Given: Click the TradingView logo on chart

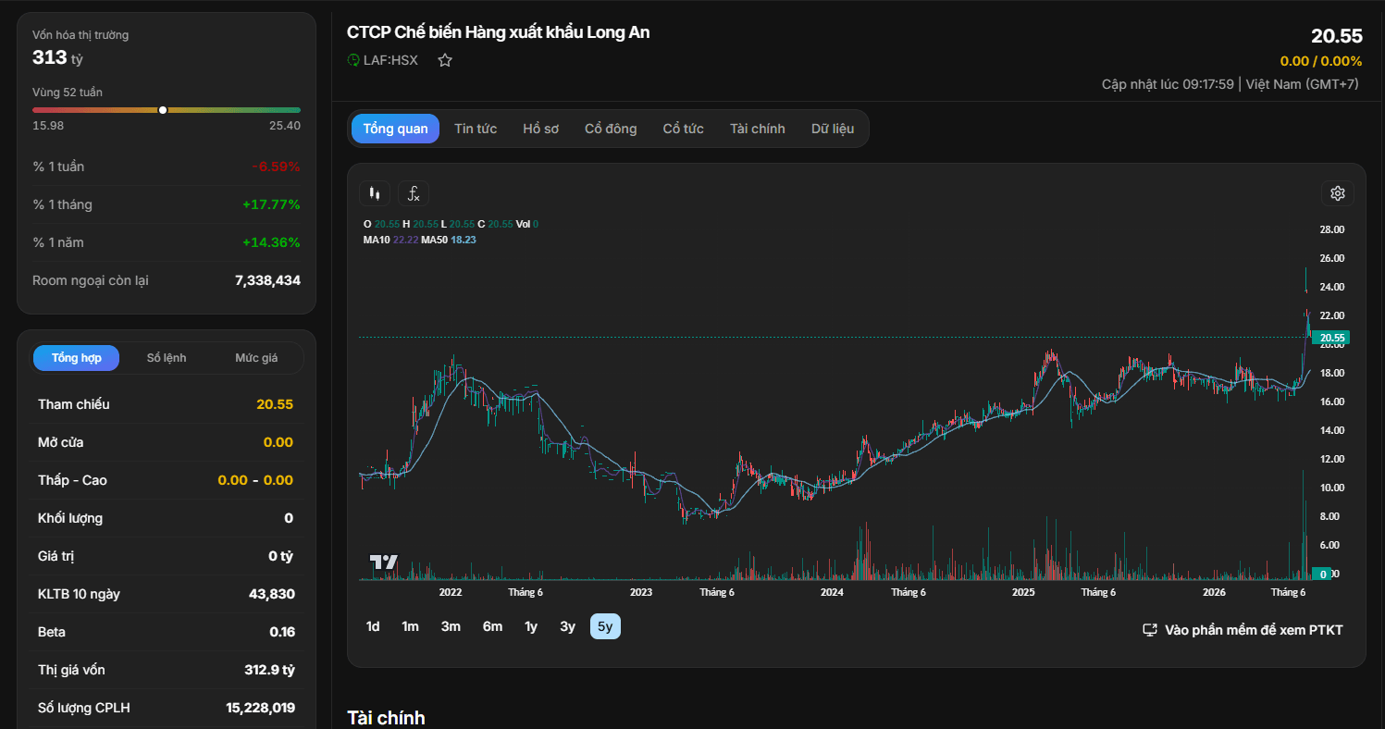Looking at the screenshot, I should [x=384, y=562].
